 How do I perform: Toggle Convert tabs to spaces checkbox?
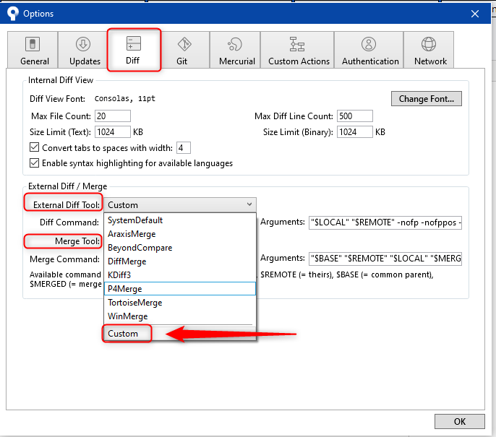pos(34,148)
